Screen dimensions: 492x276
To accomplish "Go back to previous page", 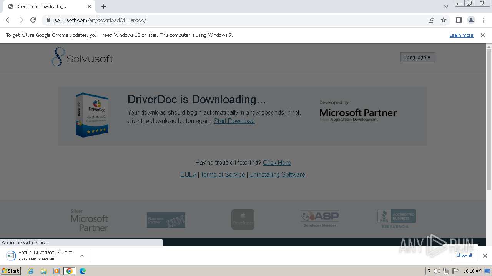I will (x=8, y=20).
